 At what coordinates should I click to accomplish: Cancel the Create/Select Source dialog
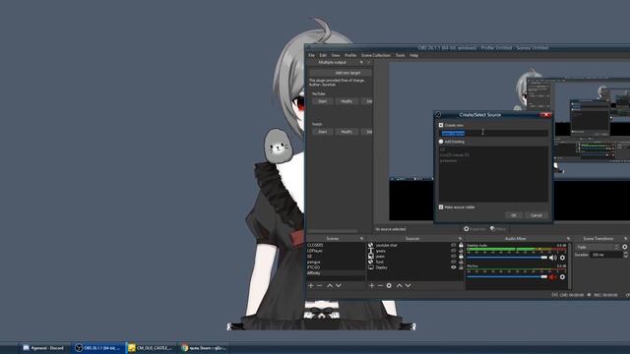pos(535,215)
